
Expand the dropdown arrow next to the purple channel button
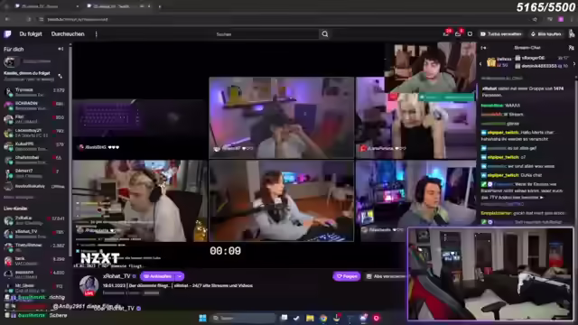pyautogui.click(x=180, y=276)
